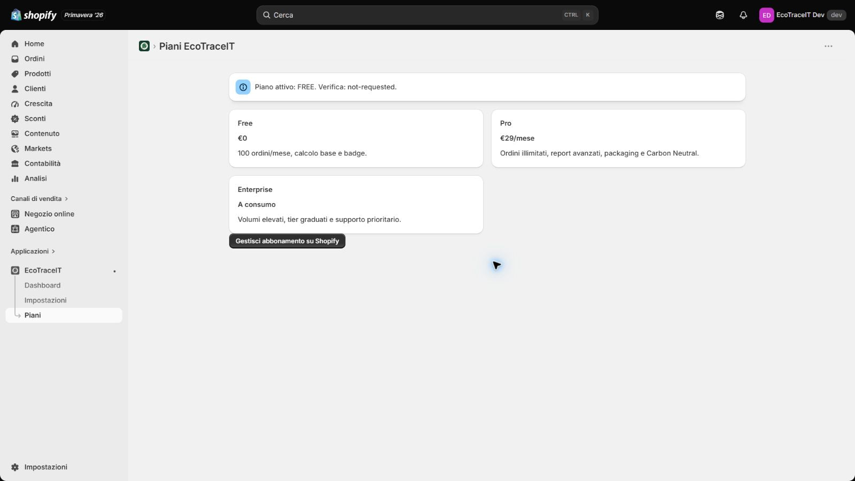Click the A consumo price text
Screen dimensions: 855x481
click(256, 205)
